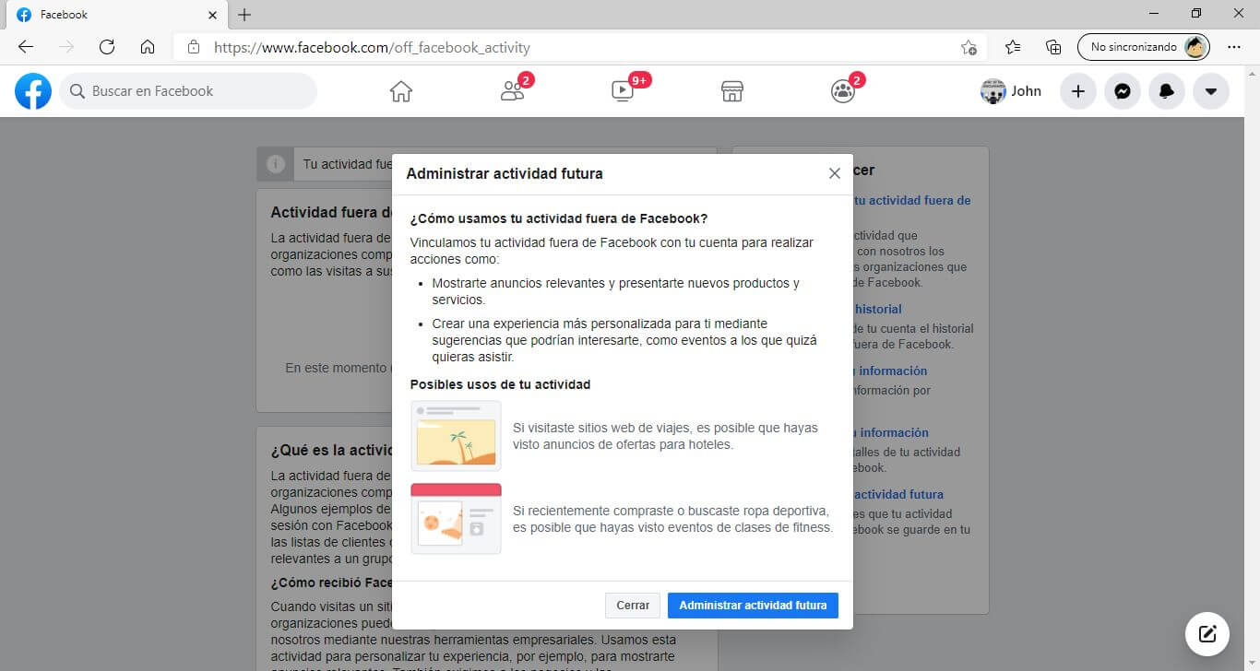Select the Facebook tab
This screenshot has height=671, width=1260.
115,15
